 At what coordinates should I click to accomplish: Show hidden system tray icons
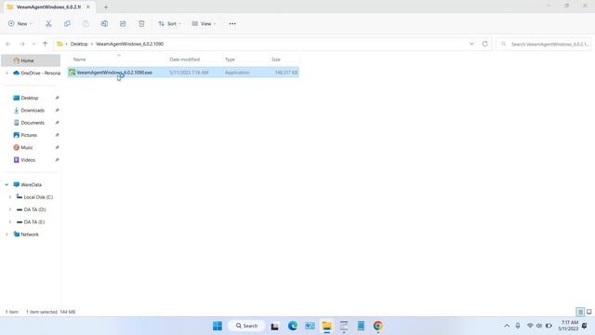coord(507,326)
